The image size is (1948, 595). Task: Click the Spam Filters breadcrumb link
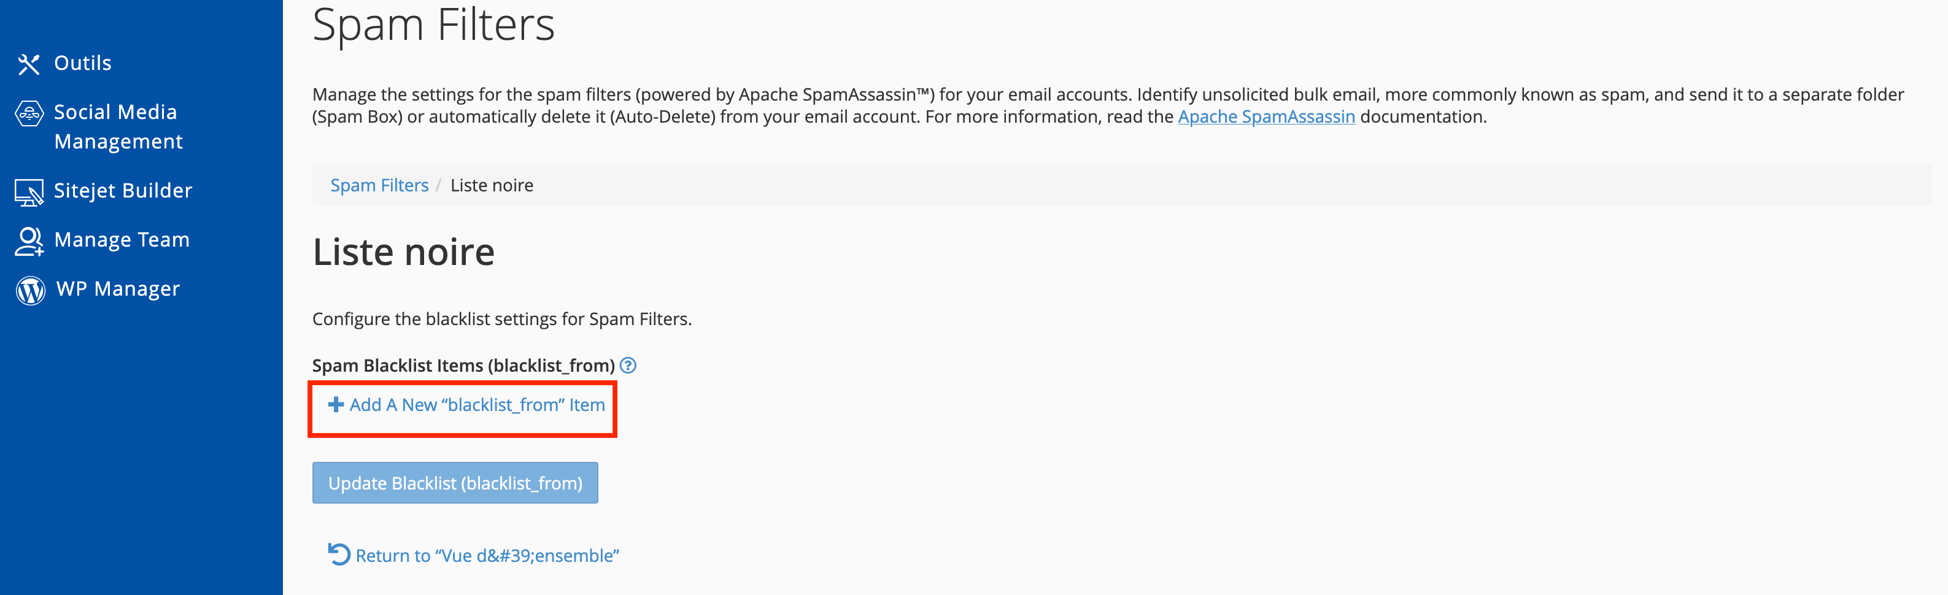pos(379,185)
